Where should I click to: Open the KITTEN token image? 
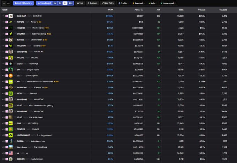(x=10, y=40)
